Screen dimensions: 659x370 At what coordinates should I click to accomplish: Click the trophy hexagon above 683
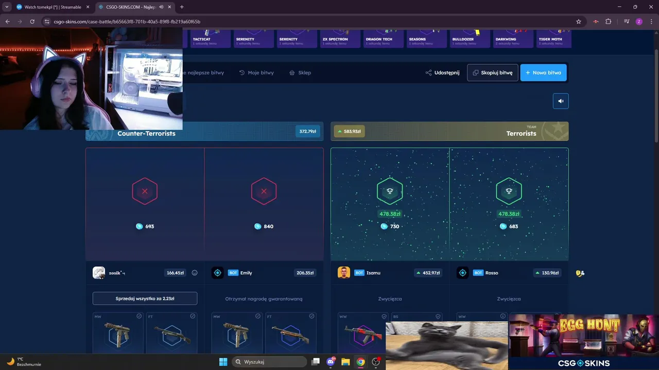(x=509, y=191)
